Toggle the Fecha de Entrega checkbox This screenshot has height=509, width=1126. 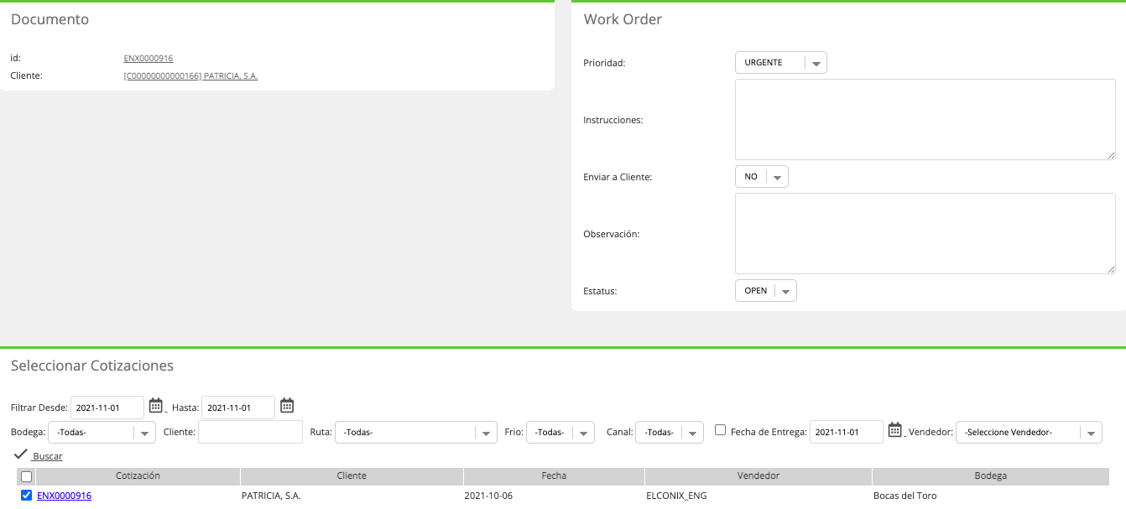(720, 430)
